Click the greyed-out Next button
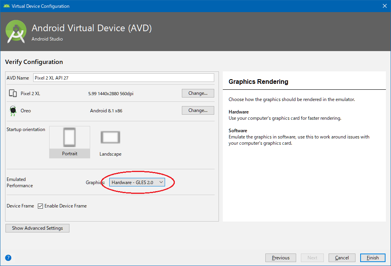Image resolution: width=391 pixels, height=266 pixels. pos(312,258)
